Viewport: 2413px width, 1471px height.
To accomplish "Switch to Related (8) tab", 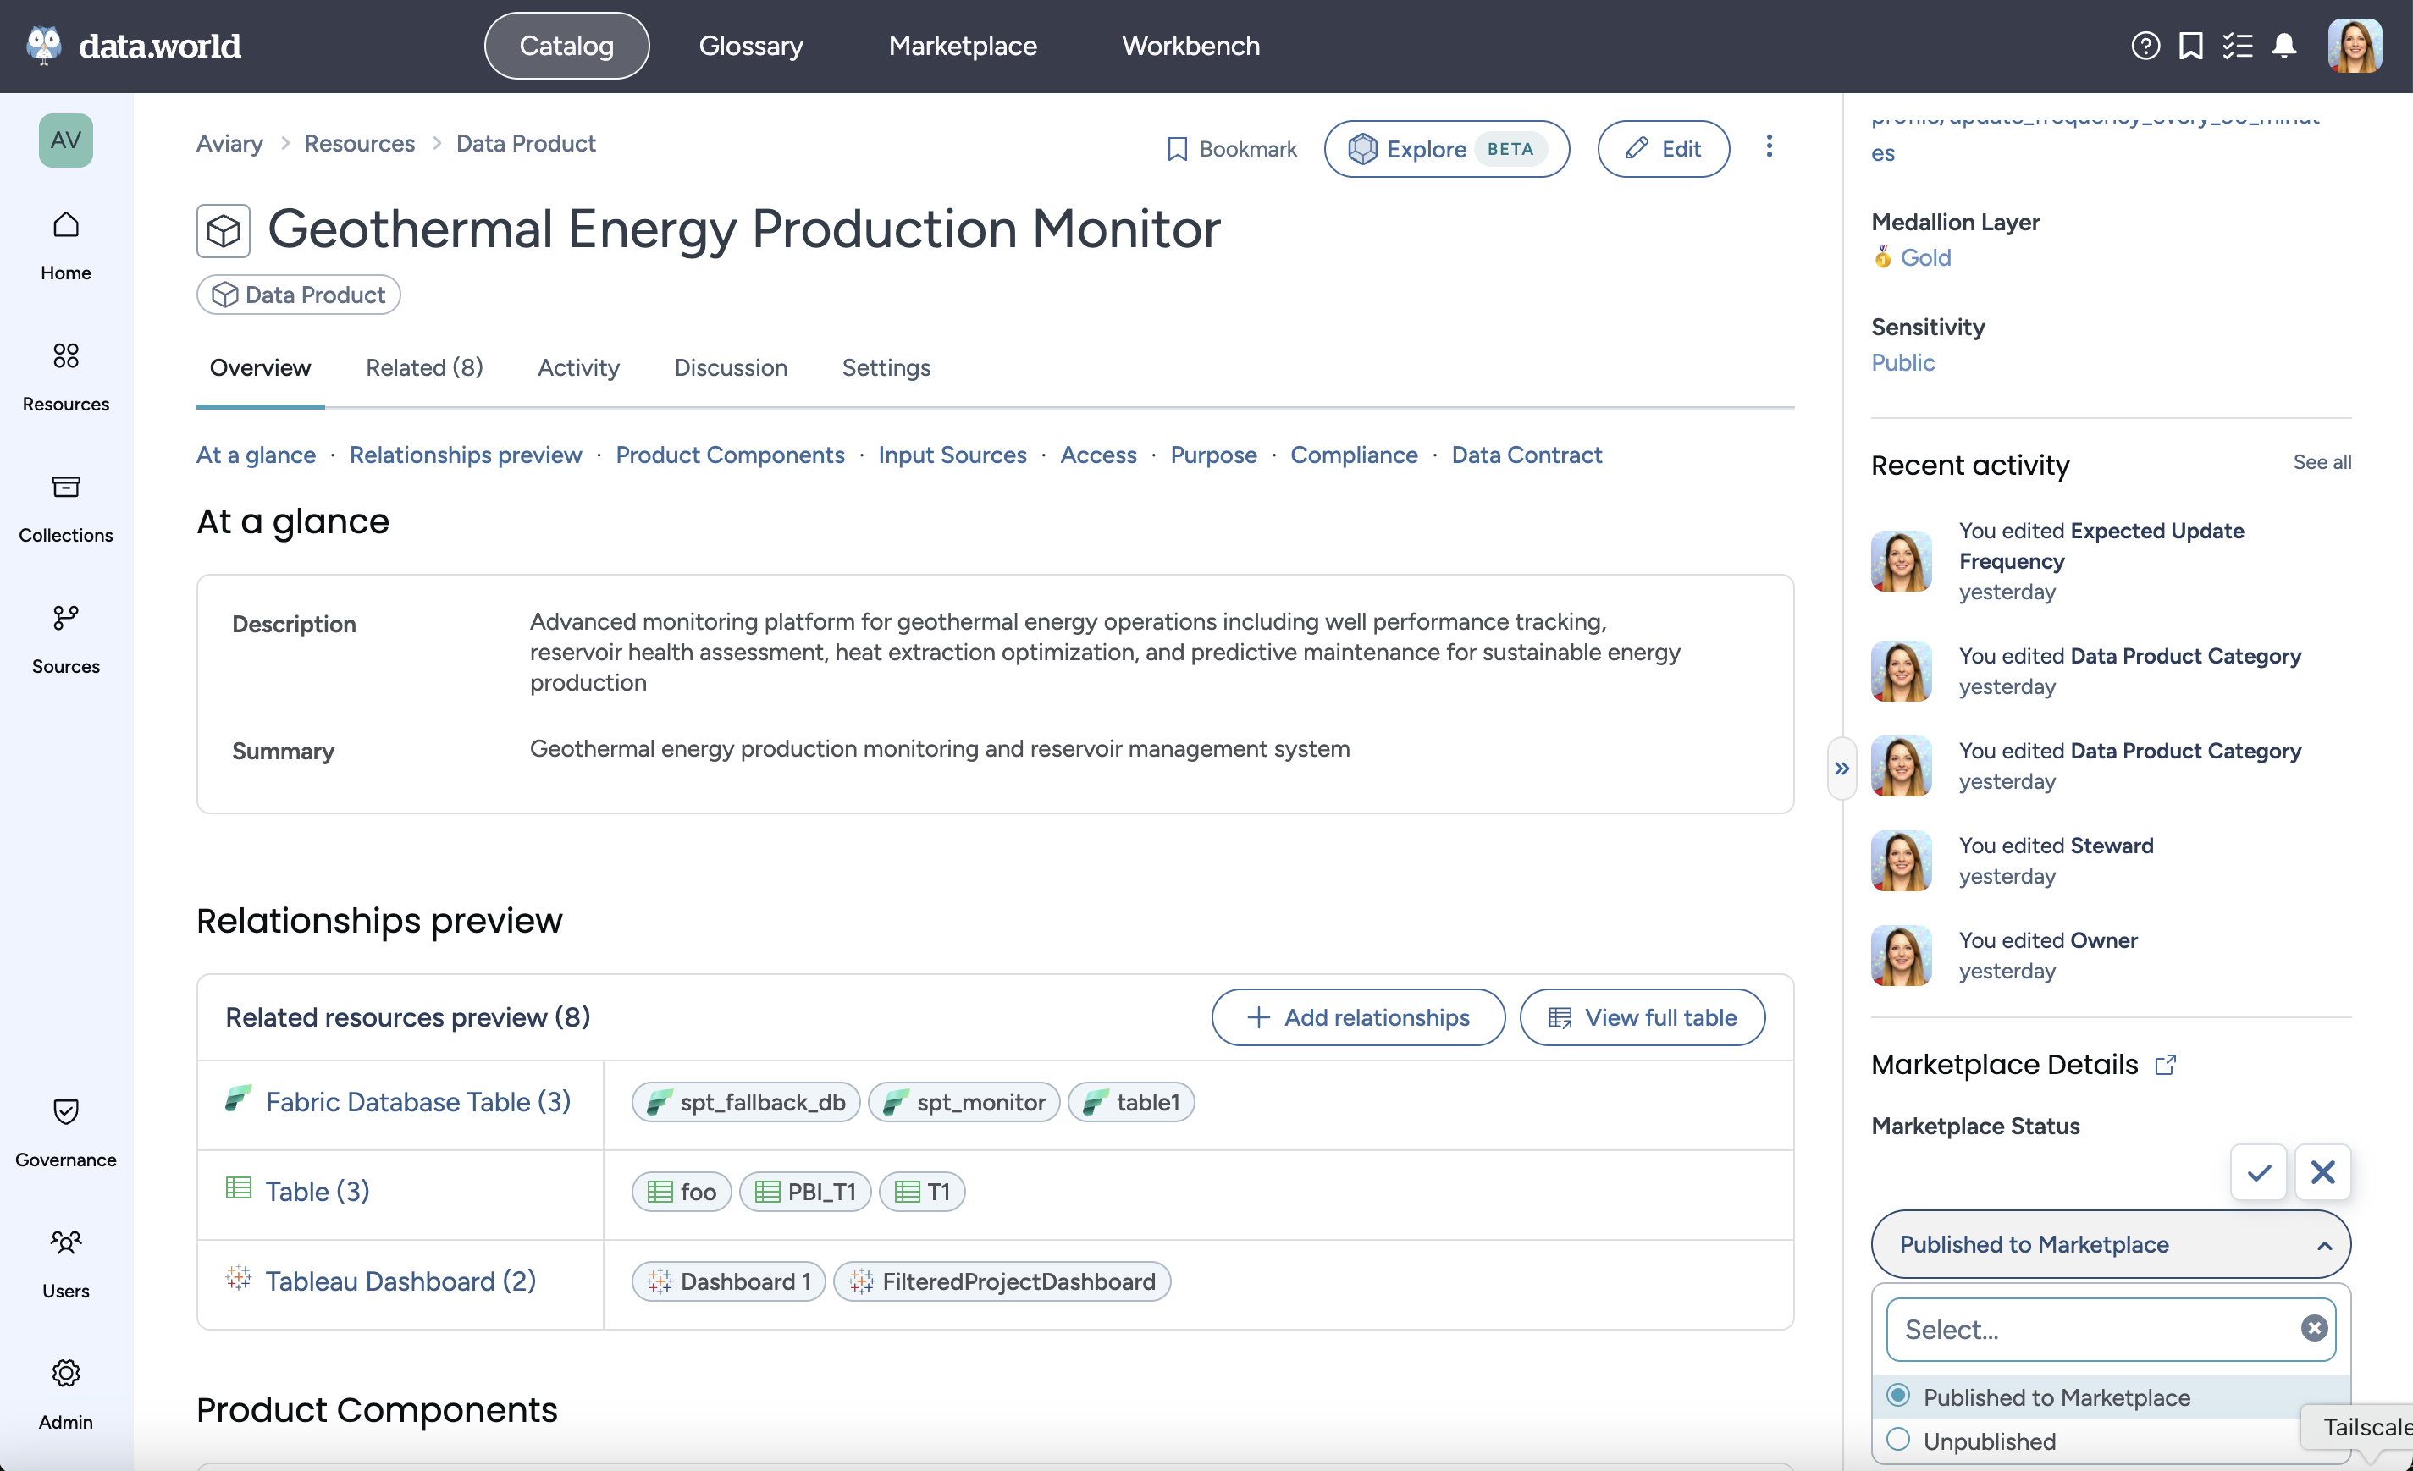I will pos(424,367).
